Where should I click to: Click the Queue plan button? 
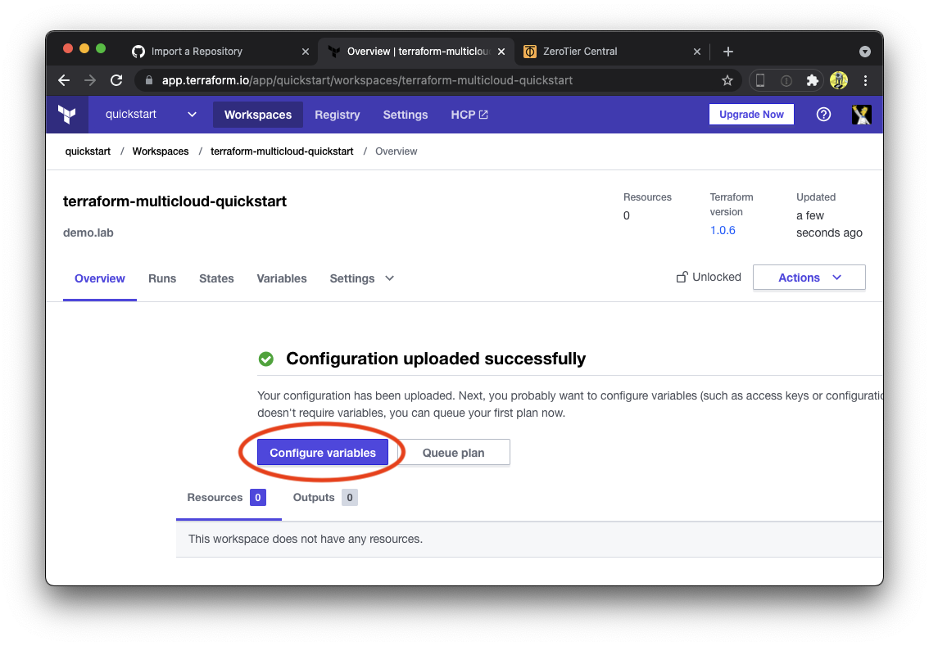(453, 453)
